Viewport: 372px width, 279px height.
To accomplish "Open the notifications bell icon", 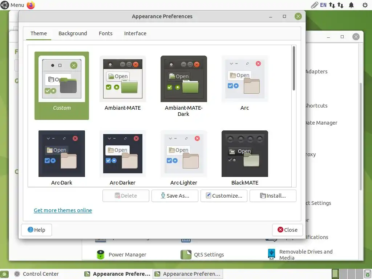I will 351,5.
